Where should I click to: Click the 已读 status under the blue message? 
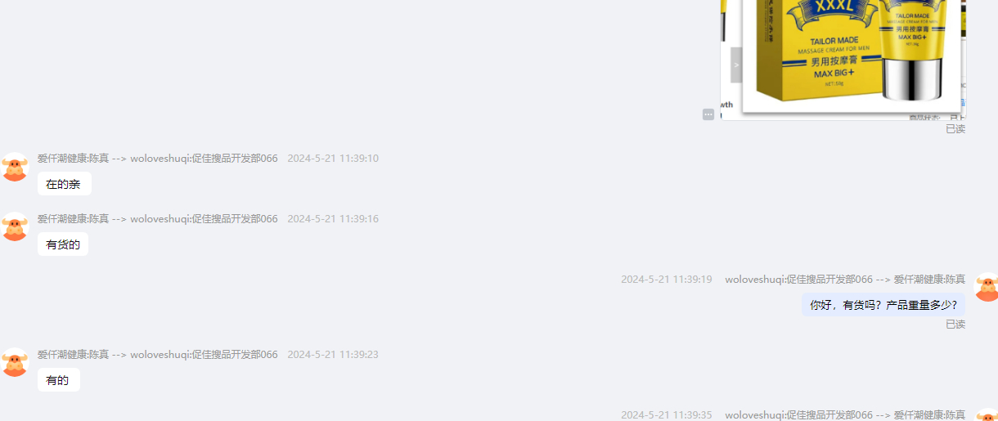click(x=955, y=324)
